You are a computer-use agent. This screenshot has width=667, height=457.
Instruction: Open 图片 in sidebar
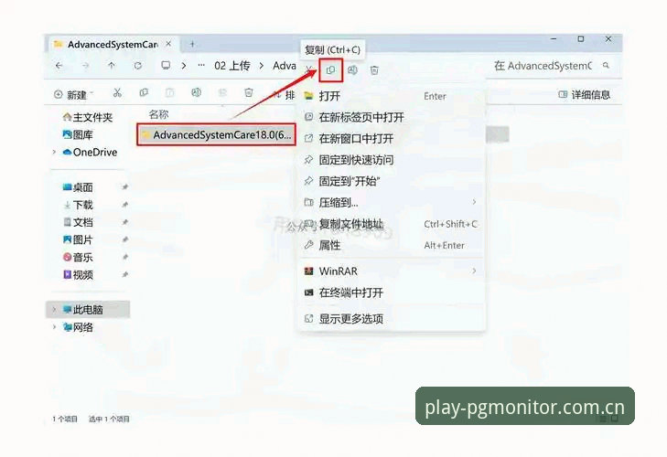(78, 239)
